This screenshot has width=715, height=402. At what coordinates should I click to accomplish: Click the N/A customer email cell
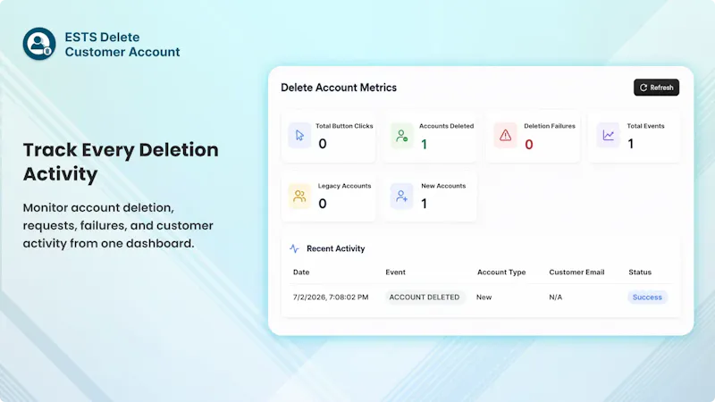pos(555,297)
